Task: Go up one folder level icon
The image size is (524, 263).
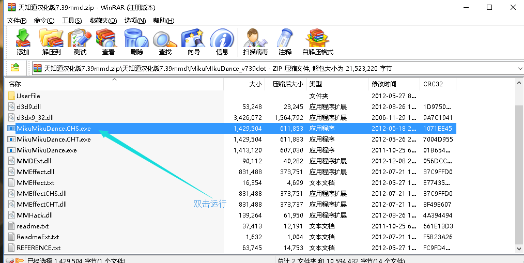Action: tap(15, 68)
